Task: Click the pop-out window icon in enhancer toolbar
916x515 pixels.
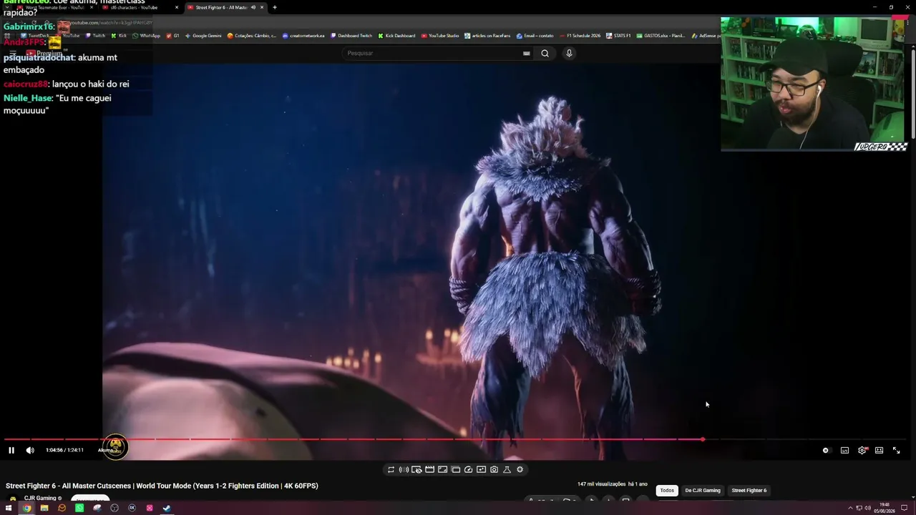Action: click(x=455, y=470)
